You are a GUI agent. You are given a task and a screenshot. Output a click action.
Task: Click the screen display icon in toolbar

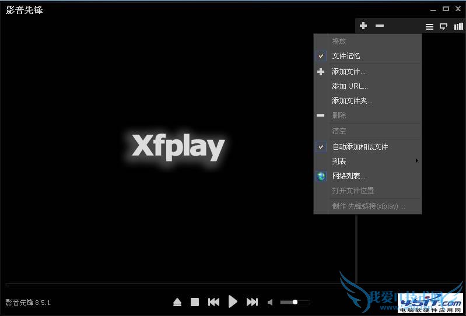point(443,27)
